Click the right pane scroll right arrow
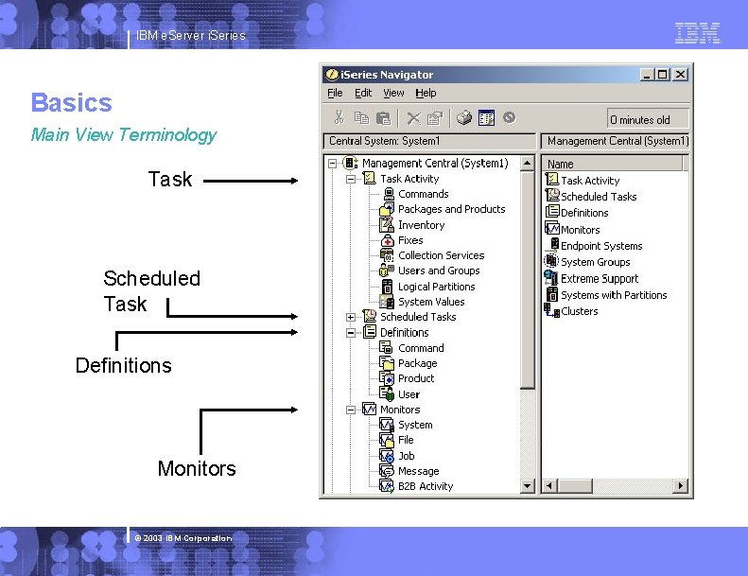Image resolution: width=748 pixels, height=576 pixels. coord(680,486)
